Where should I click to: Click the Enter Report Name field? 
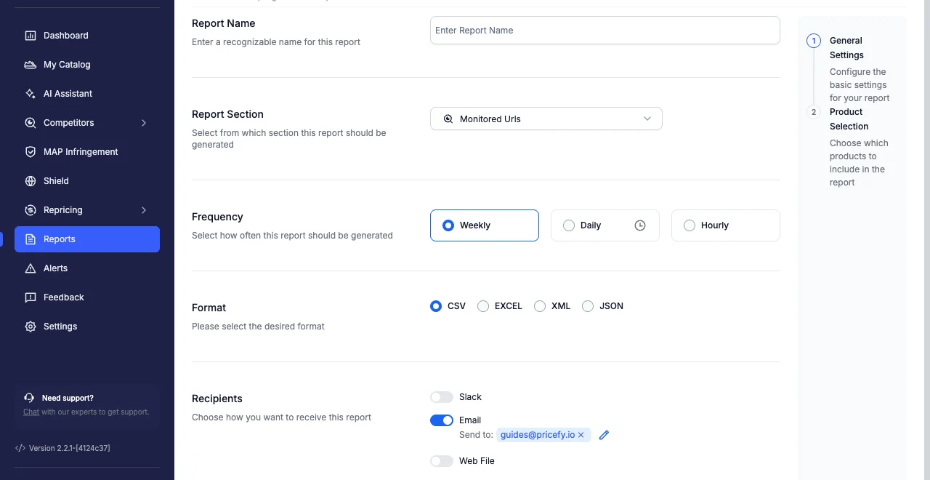605,31
